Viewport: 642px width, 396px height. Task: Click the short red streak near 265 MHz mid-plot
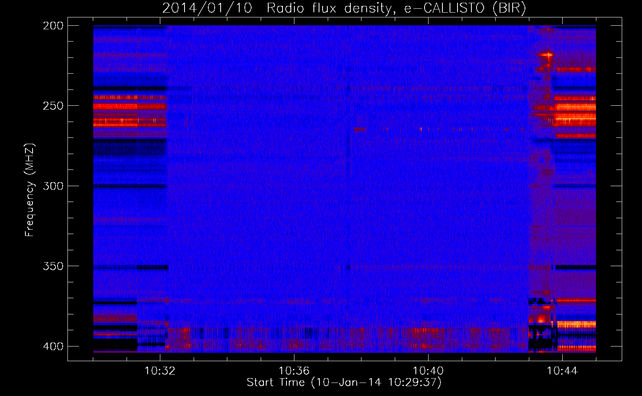coord(360,129)
